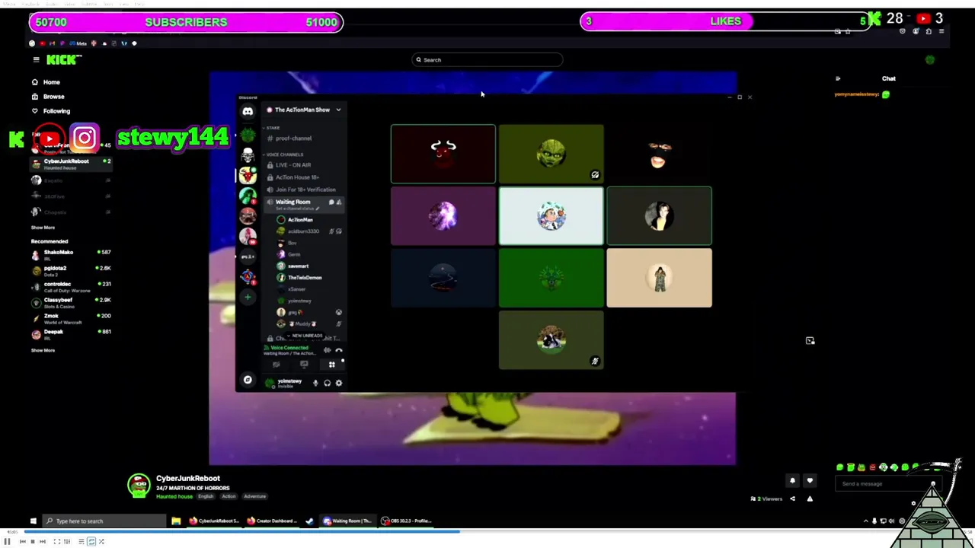
Task: Select TheTwixDemon in Waiting Room
Action: (x=305, y=278)
